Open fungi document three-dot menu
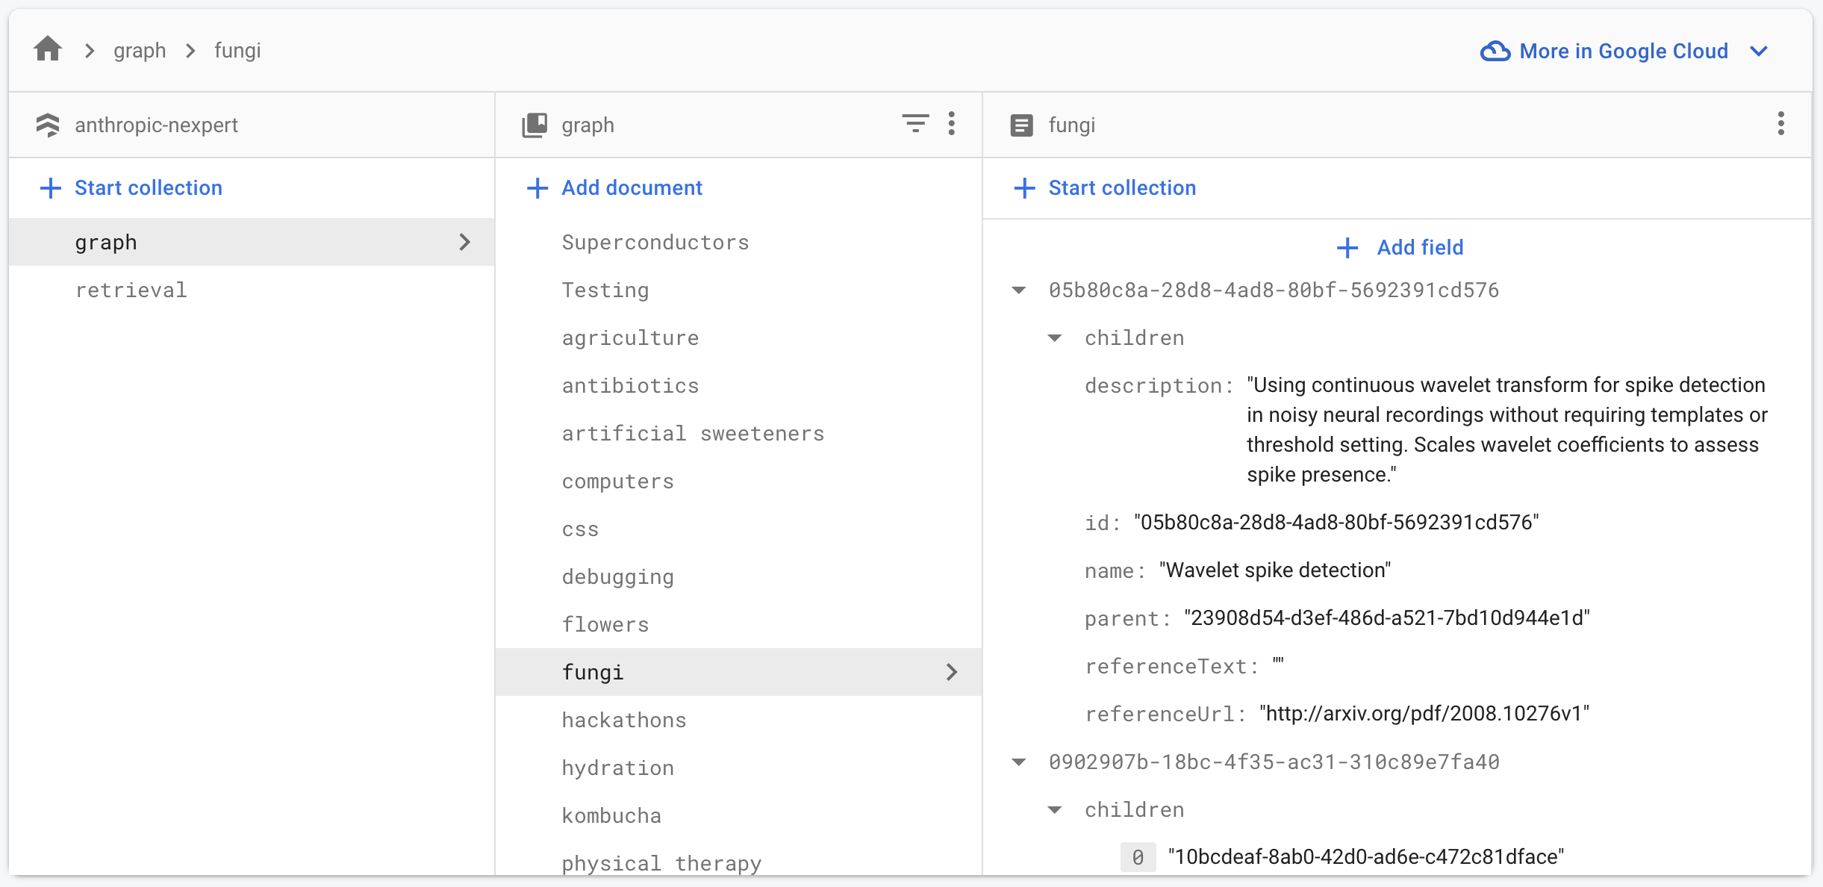Image resolution: width=1823 pixels, height=887 pixels. pos(1780,124)
